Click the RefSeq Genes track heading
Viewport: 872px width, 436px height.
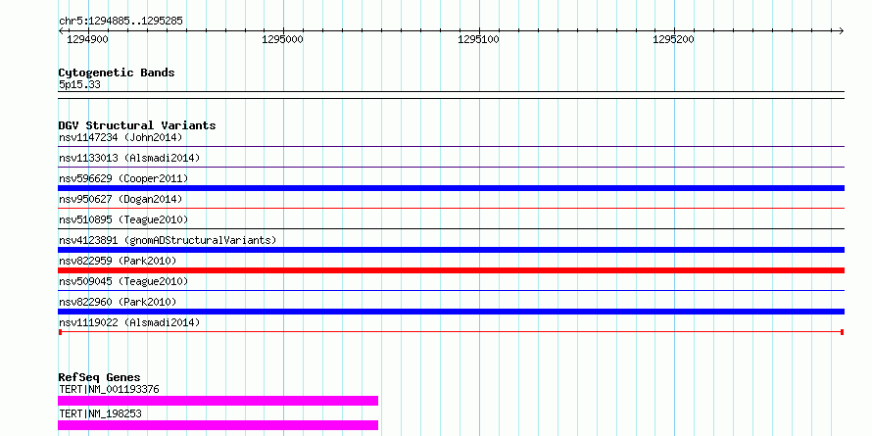pos(99,377)
